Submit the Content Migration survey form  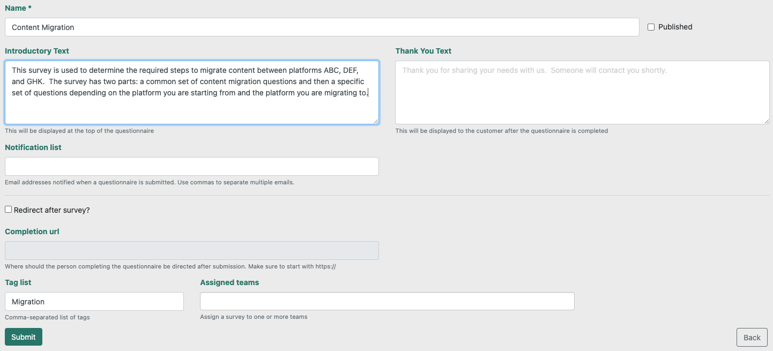23,337
